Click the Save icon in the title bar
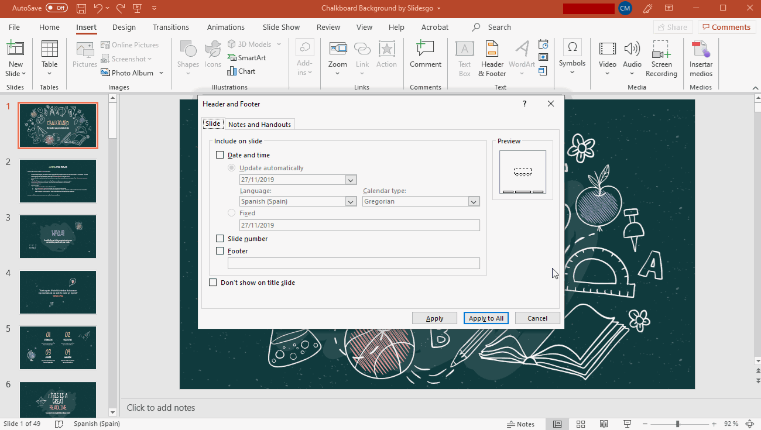761x430 pixels. [x=82, y=8]
